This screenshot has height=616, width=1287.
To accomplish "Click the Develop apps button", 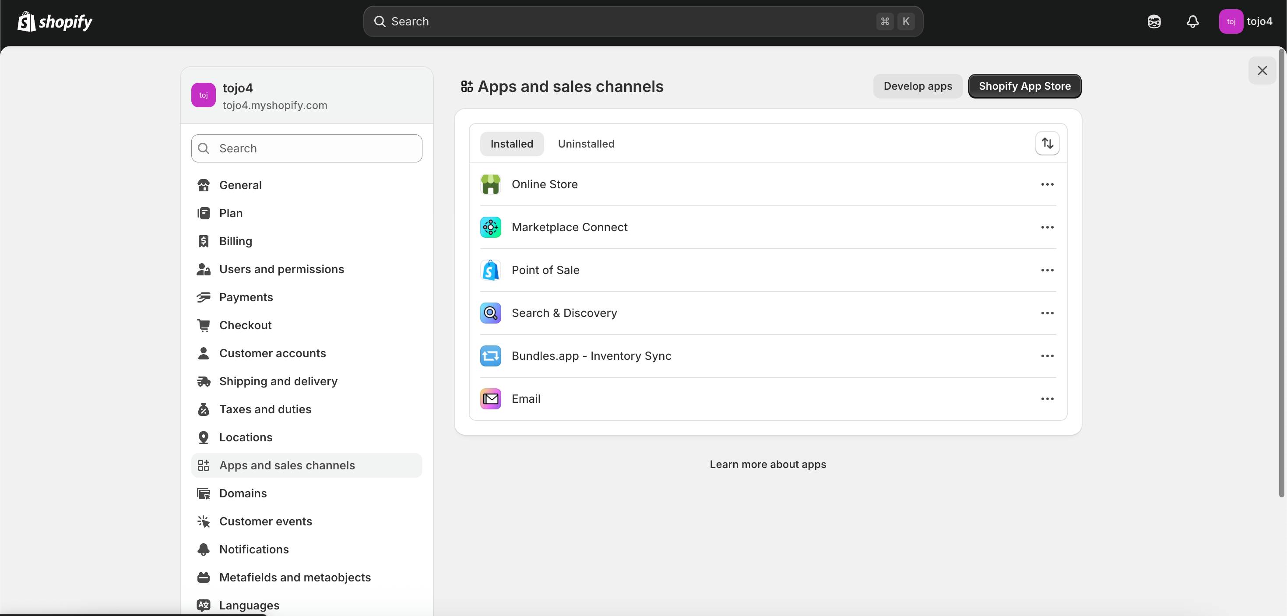I will 917,86.
